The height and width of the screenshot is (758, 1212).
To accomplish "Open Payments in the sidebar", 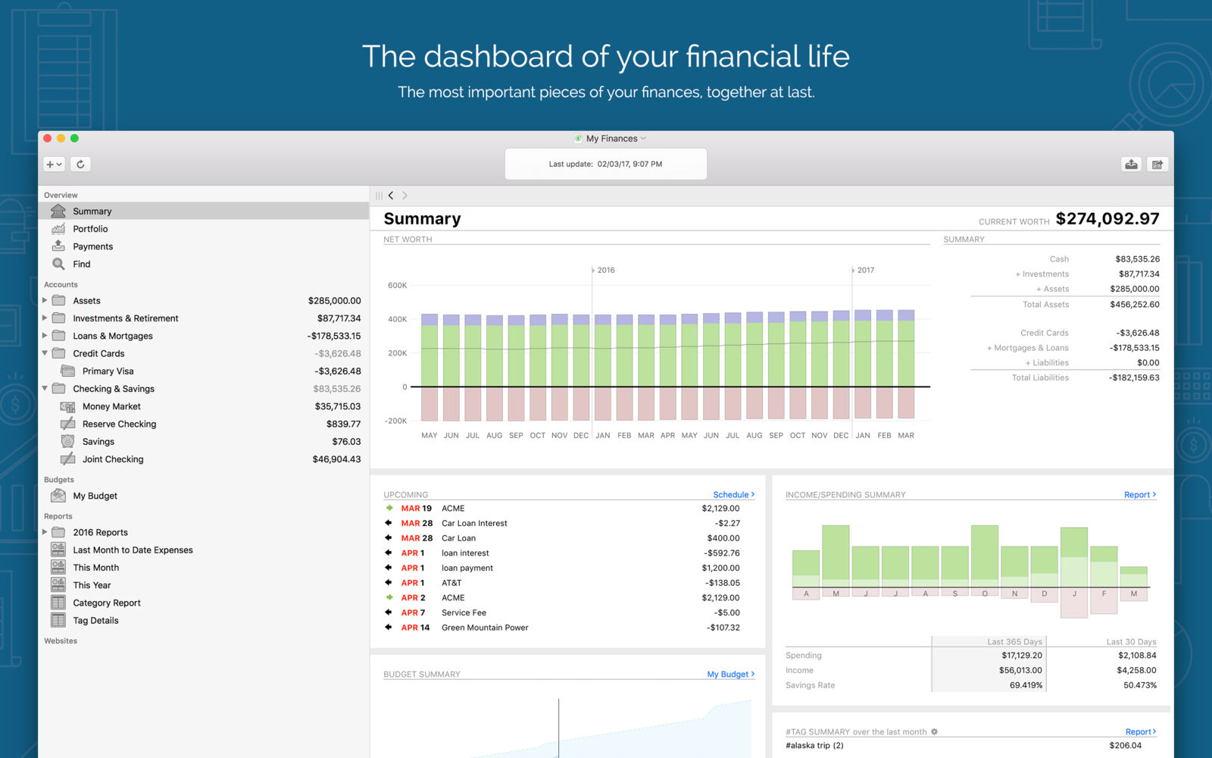I will point(92,246).
